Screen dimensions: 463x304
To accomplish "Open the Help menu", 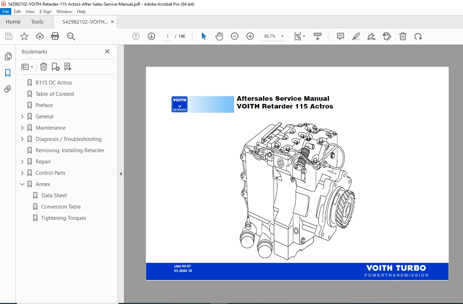I will click(x=81, y=11).
